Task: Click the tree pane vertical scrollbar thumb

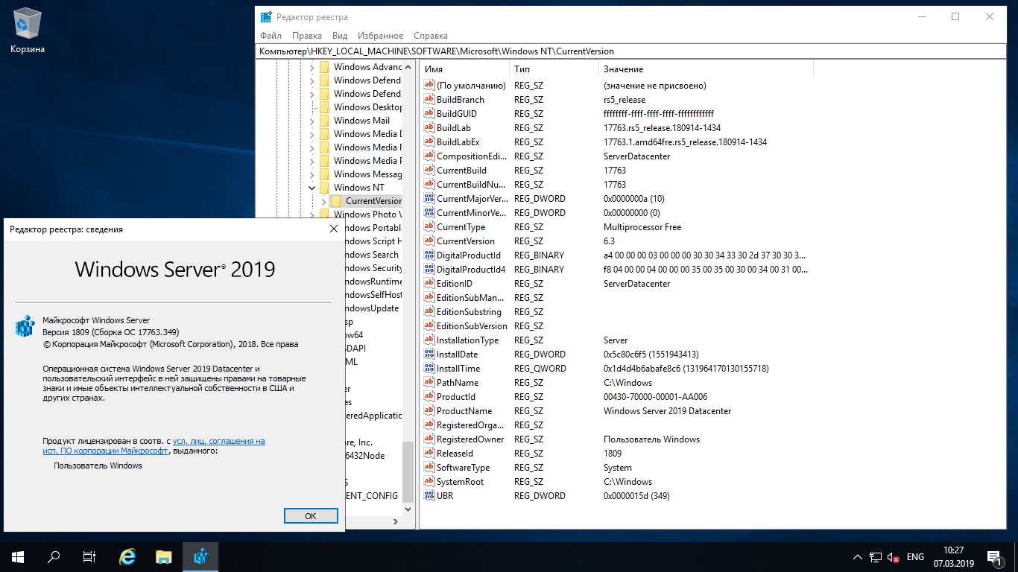Action: pos(407,471)
